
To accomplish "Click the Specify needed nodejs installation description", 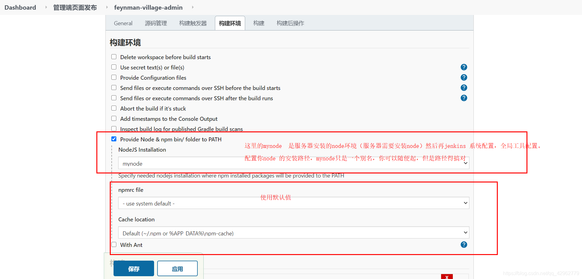I will click(231, 176).
